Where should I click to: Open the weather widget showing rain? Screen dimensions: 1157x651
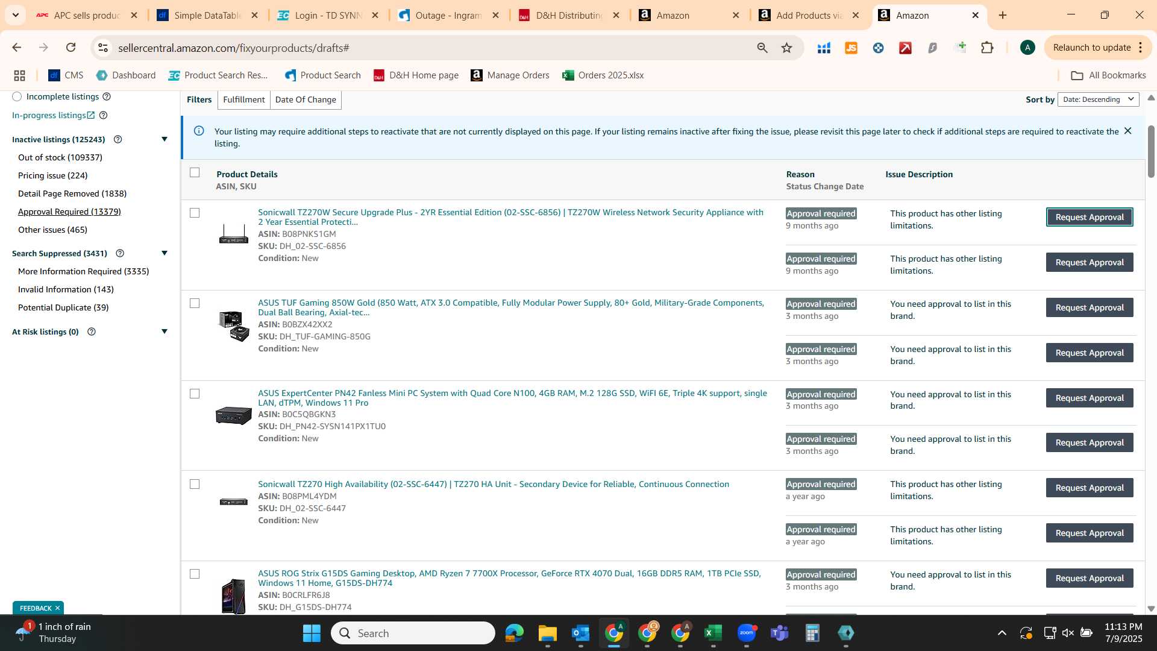click(x=53, y=632)
